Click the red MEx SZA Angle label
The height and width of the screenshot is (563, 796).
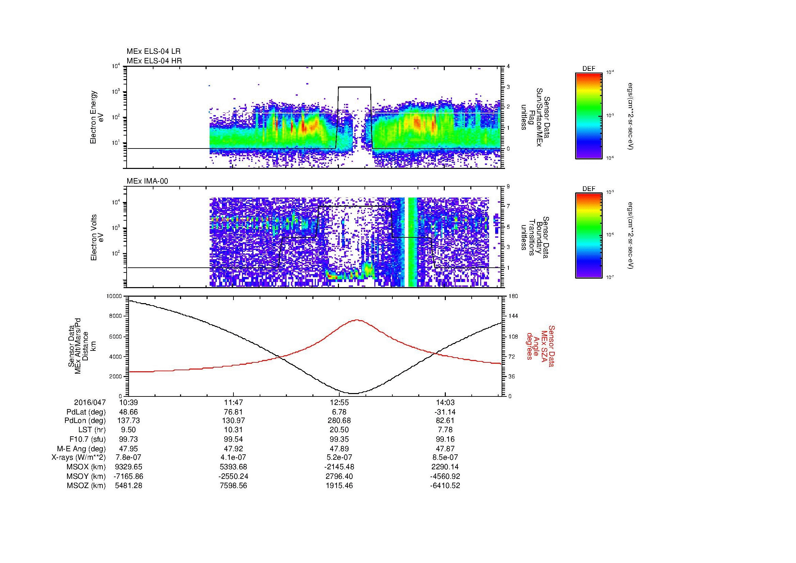[540, 346]
